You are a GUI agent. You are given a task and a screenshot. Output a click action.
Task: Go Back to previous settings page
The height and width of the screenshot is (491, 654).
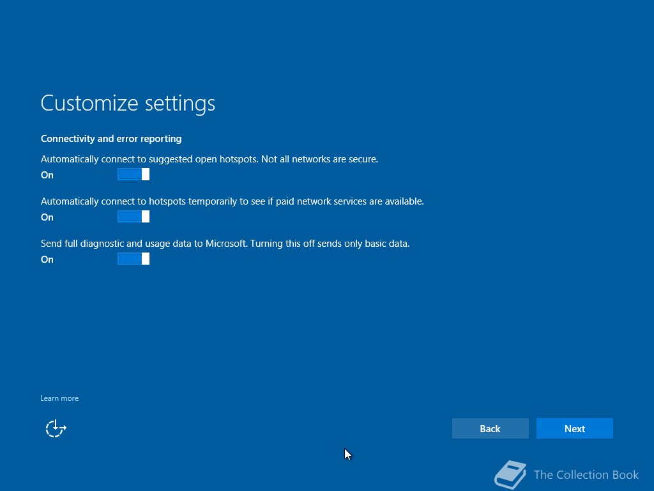(x=490, y=428)
